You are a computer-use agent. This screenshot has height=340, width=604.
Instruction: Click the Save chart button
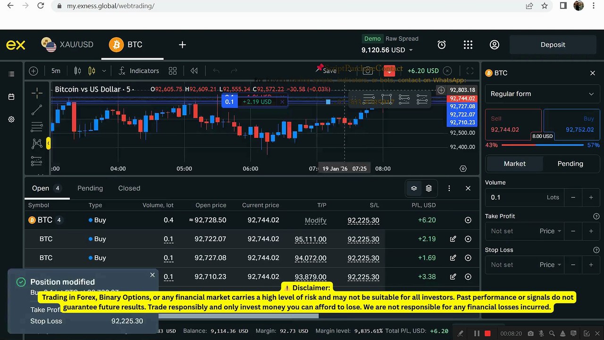coord(330,71)
